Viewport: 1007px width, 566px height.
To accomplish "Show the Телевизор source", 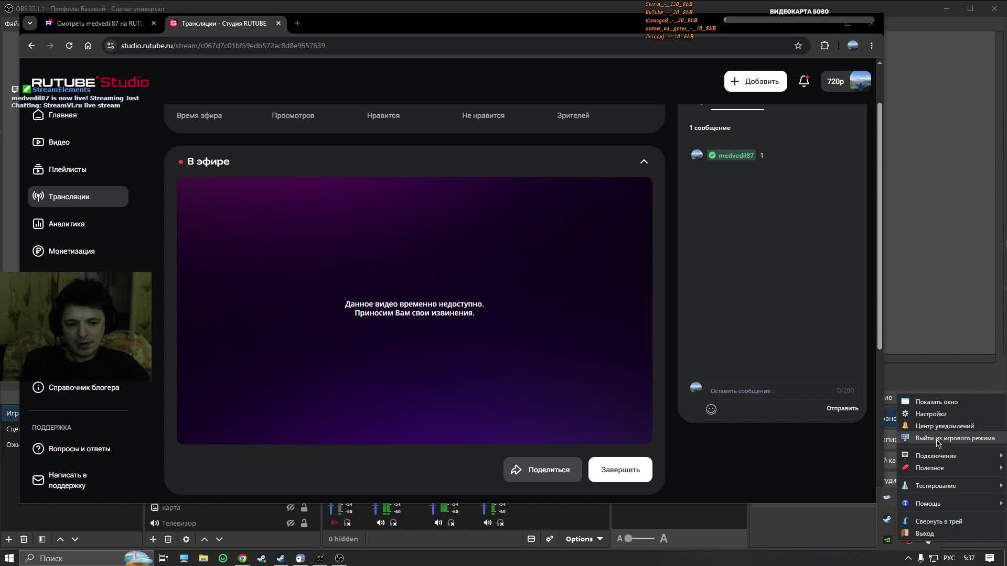I will [x=290, y=524].
